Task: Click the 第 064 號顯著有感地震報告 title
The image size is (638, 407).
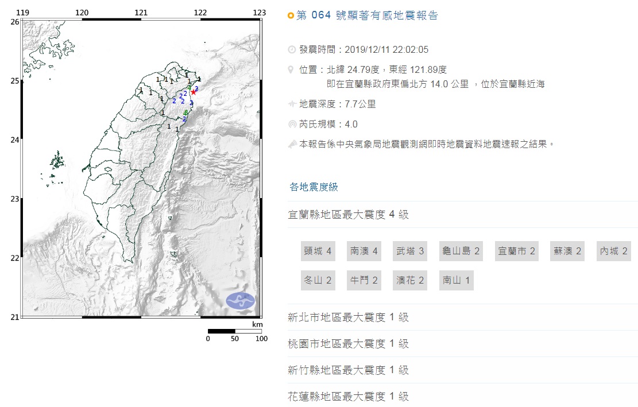Action: pyautogui.click(x=368, y=15)
